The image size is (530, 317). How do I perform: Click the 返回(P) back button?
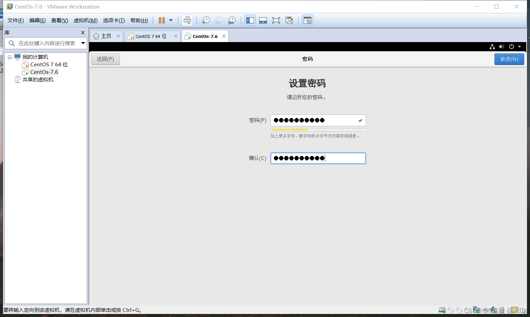tap(105, 59)
